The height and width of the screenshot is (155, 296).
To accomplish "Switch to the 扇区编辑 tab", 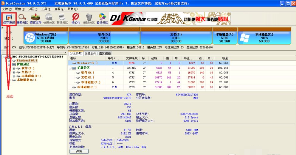I will coord(105,54).
